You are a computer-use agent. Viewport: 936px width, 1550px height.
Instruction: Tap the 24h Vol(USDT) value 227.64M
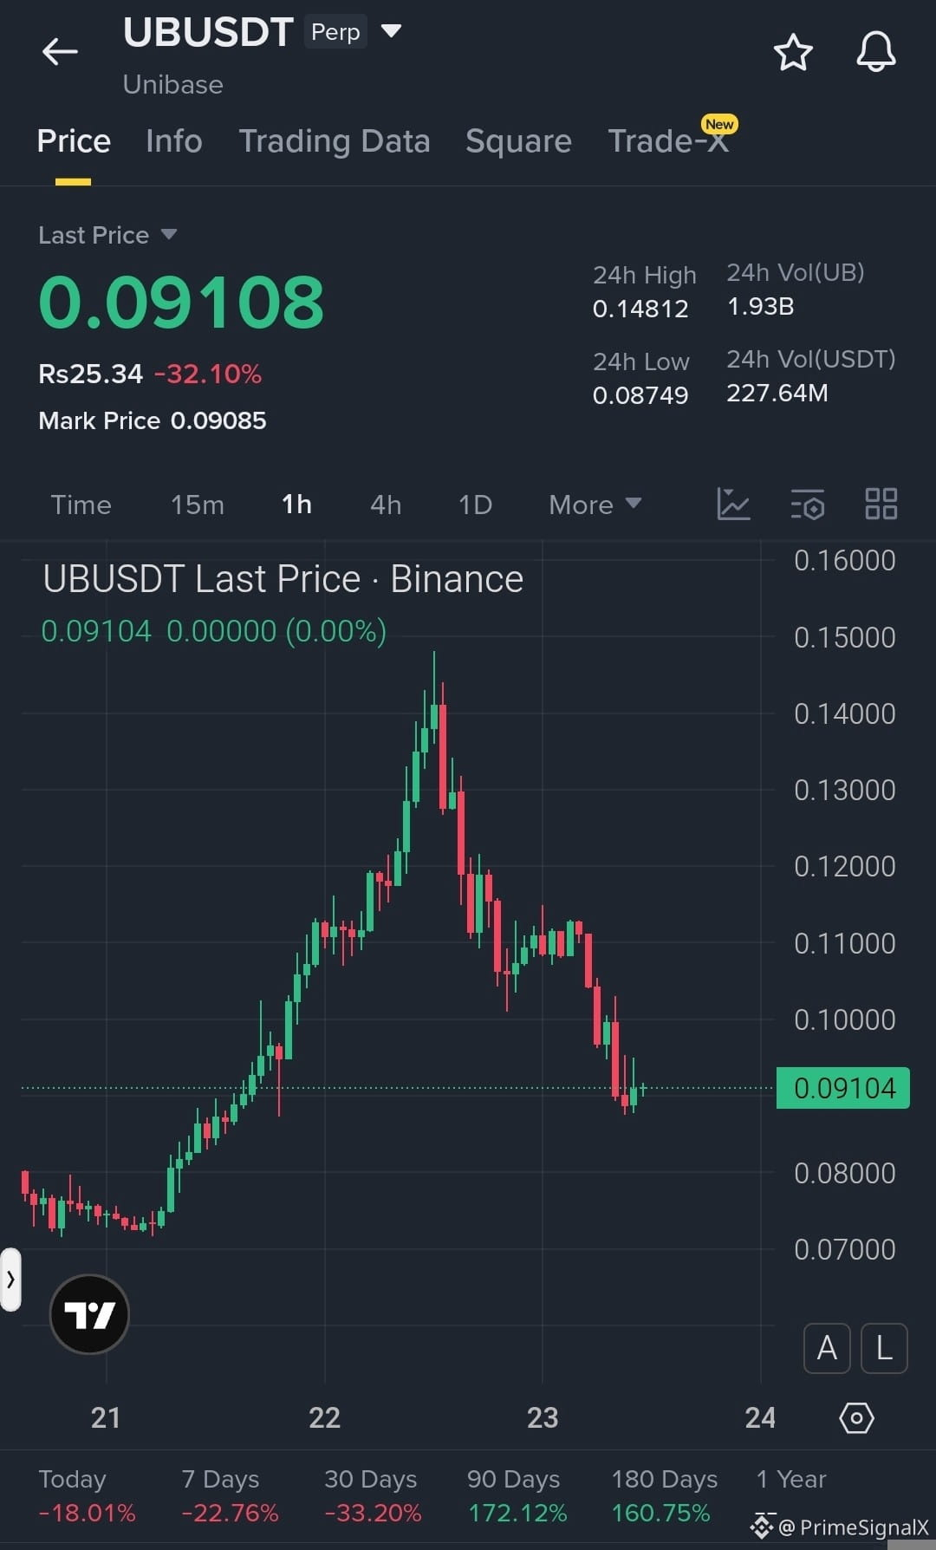click(x=777, y=393)
